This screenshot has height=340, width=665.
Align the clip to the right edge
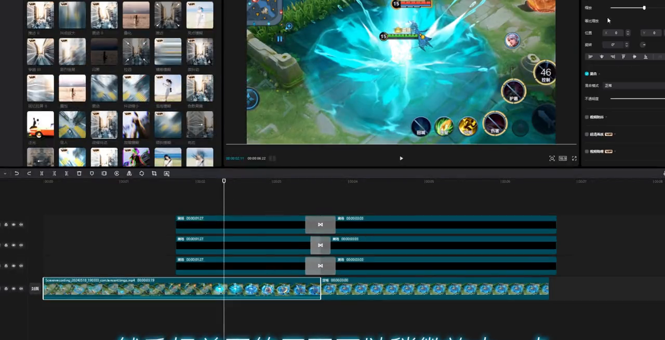[613, 57]
